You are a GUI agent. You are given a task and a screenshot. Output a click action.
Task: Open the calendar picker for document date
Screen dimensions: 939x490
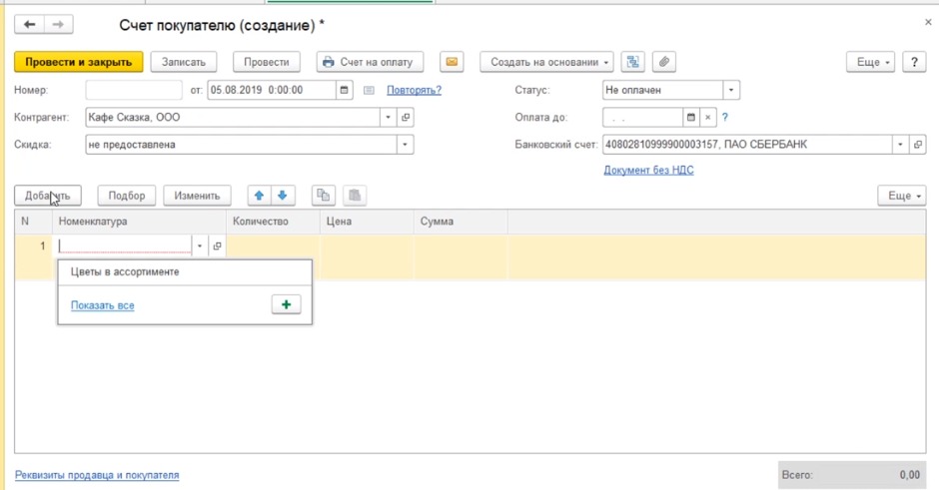346,90
